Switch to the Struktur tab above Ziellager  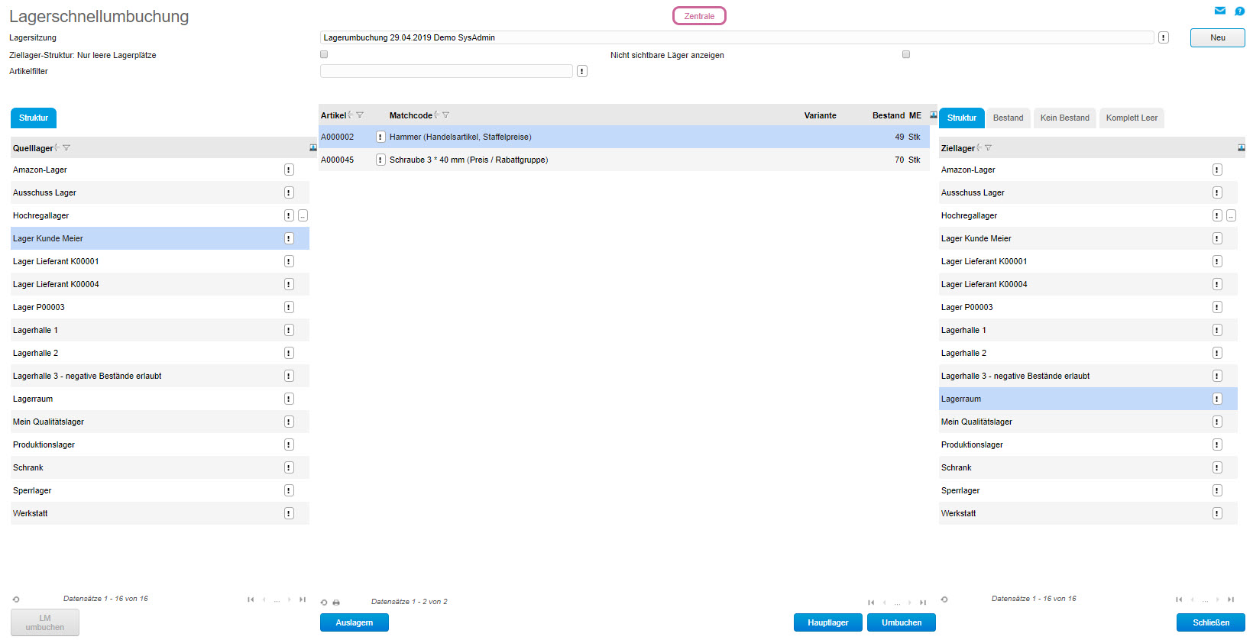tap(962, 118)
